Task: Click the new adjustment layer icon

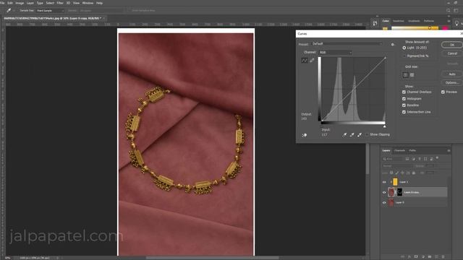Action: click(422, 257)
